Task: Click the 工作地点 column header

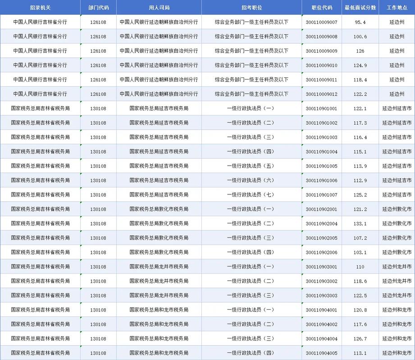Action: click(x=397, y=8)
